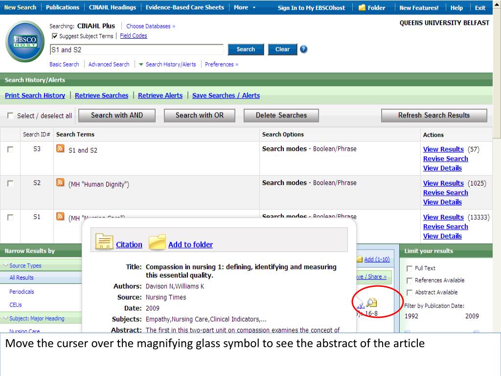
Task: Click the folder icon beside Add (1-10)
Action: coord(360,259)
